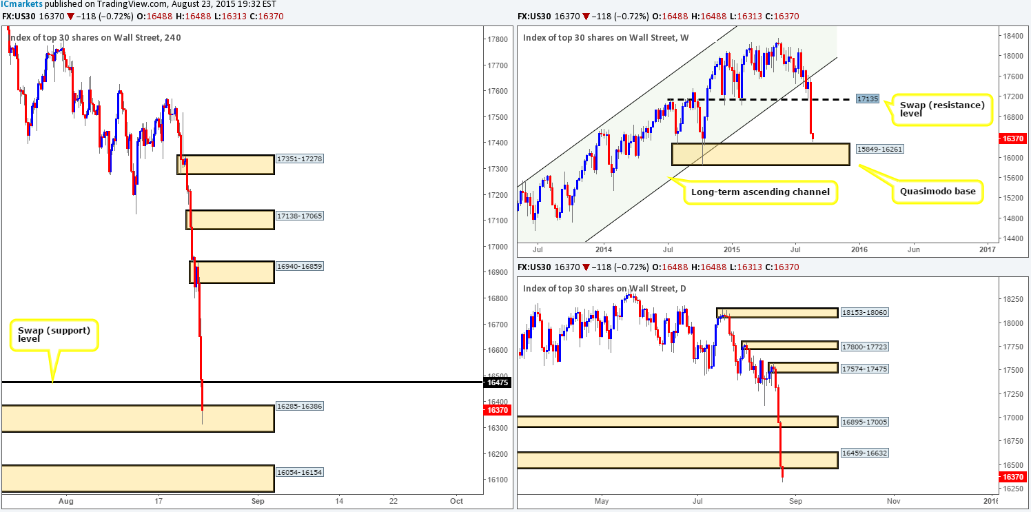Click the 18250 price on daily axis
This screenshot has width=1031, height=512.
click(1012, 298)
